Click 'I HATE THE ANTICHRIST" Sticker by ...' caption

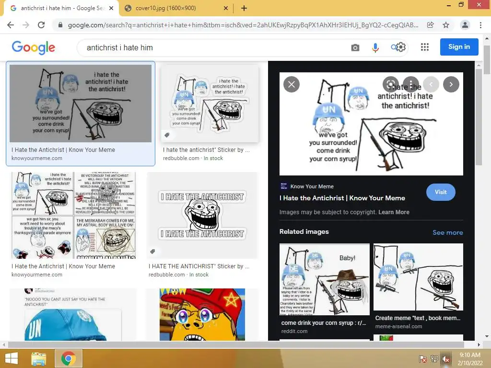point(199,266)
